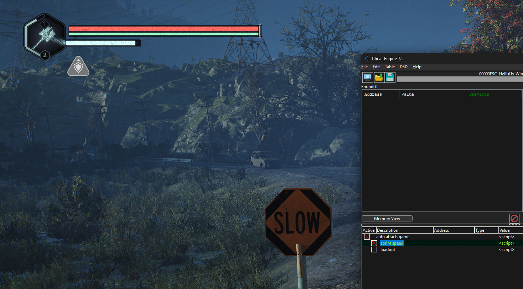The image size is (523, 289).
Task: Click the 'Found: 0' results count label
Action: 369,87
